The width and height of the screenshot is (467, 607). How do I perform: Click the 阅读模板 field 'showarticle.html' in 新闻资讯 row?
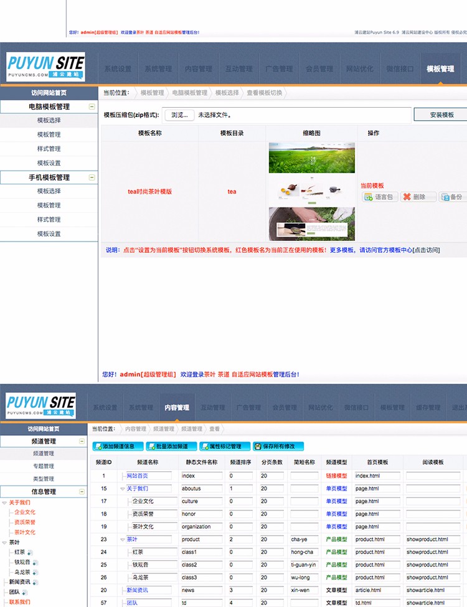pos(433,590)
